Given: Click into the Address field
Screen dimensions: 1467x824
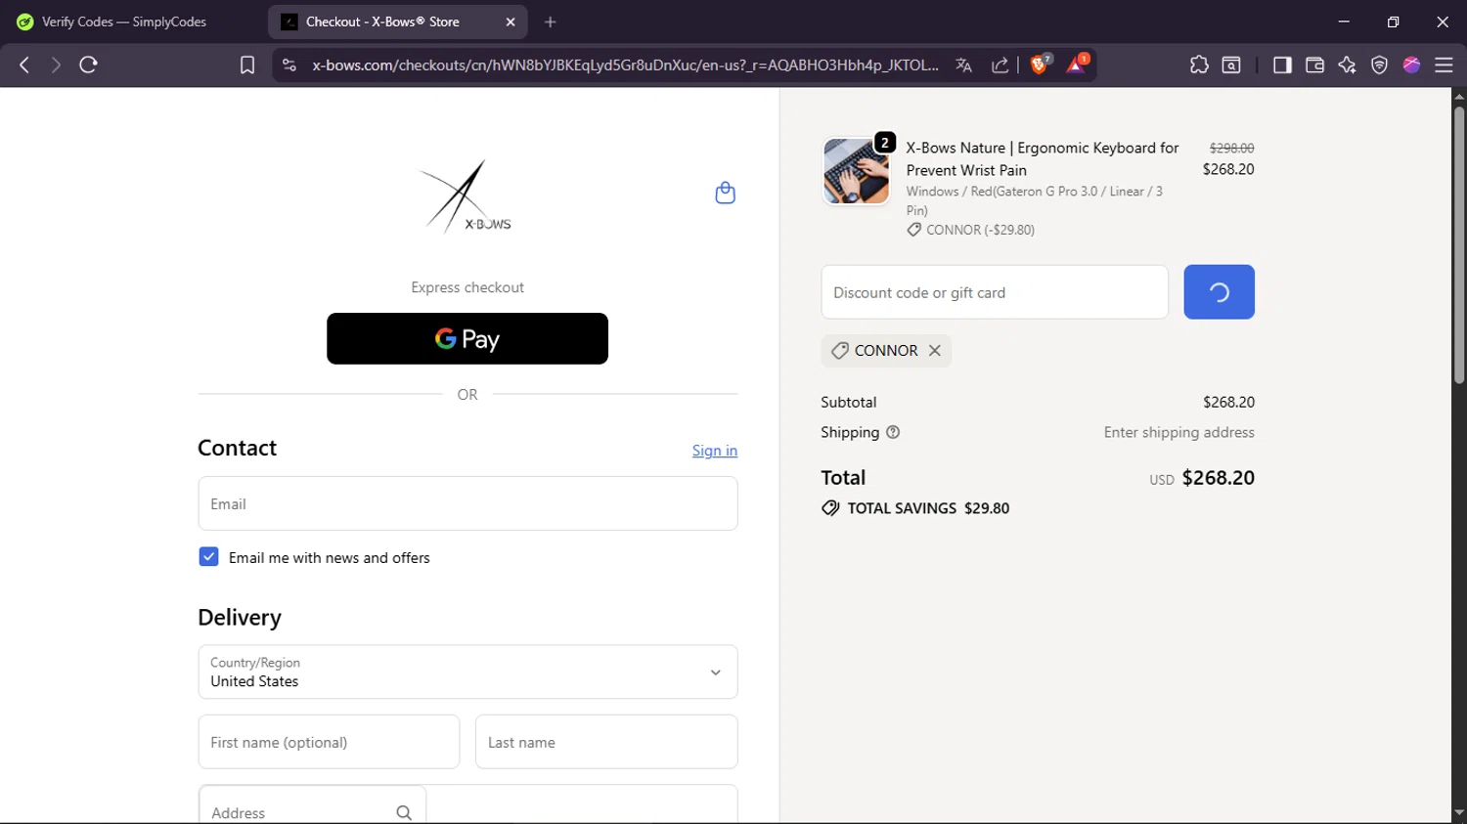Looking at the screenshot, I should coord(313,806).
